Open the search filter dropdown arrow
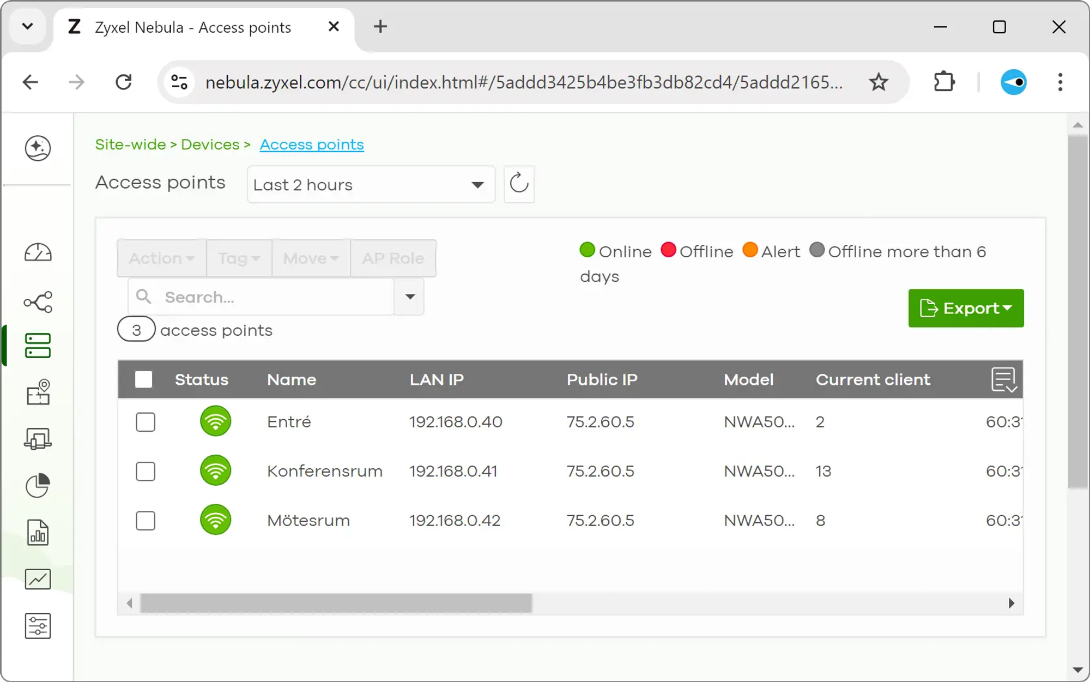The height and width of the screenshot is (682, 1090). click(410, 297)
